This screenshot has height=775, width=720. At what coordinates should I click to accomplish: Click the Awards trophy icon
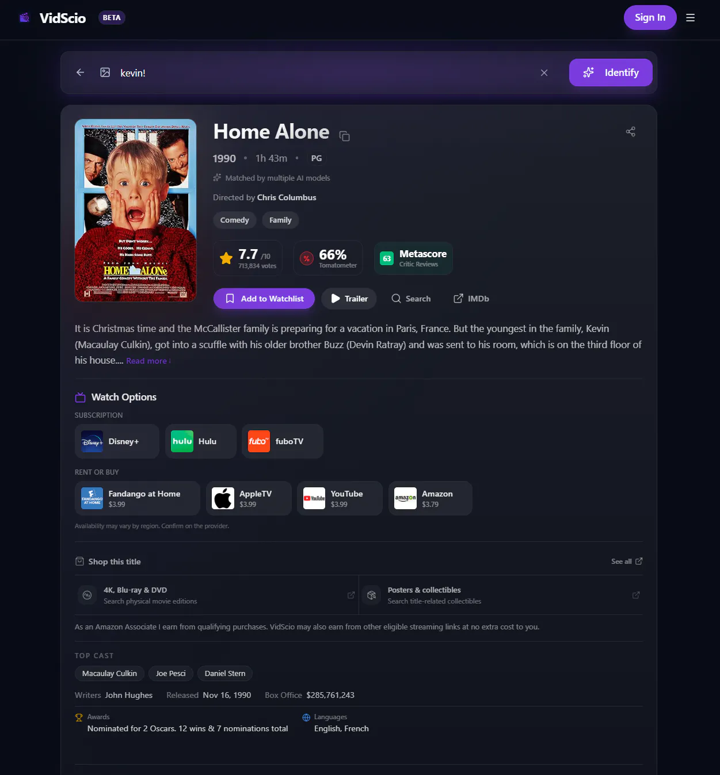pyautogui.click(x=79, y=717)
